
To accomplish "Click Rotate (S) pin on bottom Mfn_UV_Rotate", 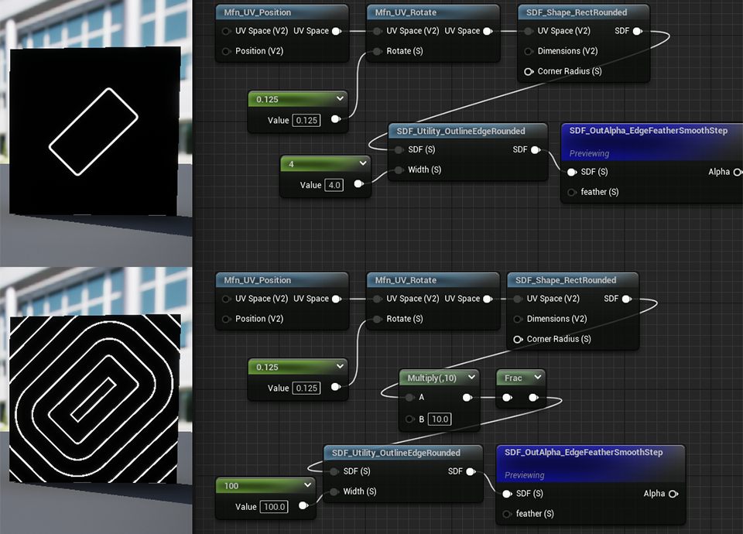I will [378, 319].
